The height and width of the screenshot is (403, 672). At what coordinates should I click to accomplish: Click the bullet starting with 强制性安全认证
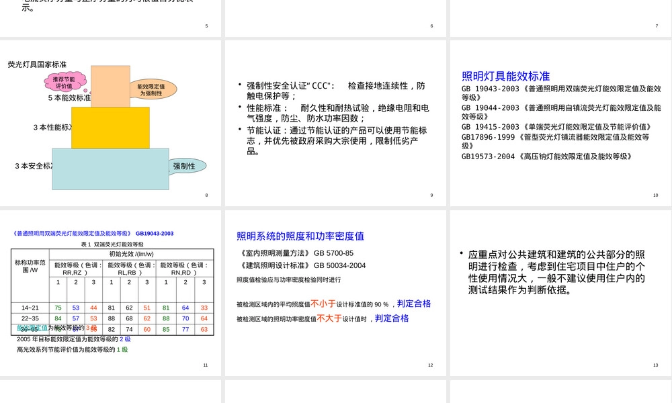click(x=336, y=91)
